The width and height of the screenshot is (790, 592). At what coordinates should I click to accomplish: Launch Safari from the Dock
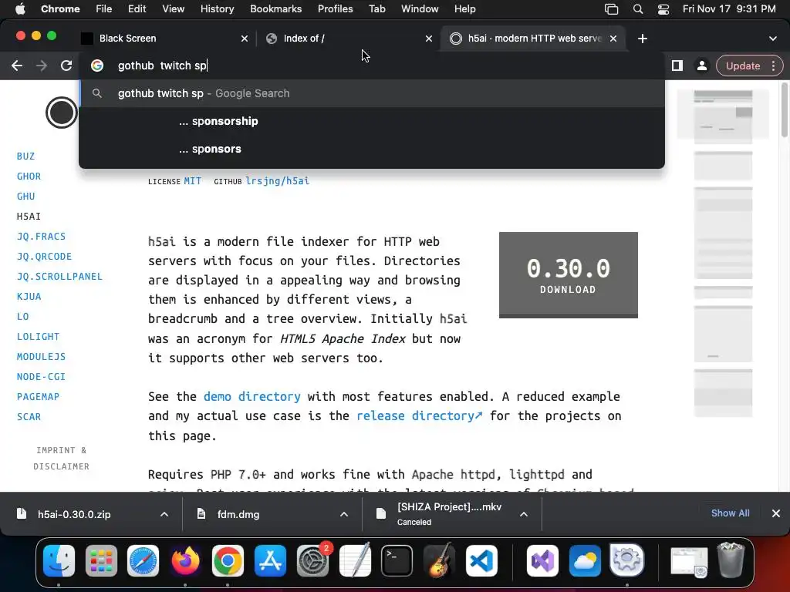(x=143, y=561)
